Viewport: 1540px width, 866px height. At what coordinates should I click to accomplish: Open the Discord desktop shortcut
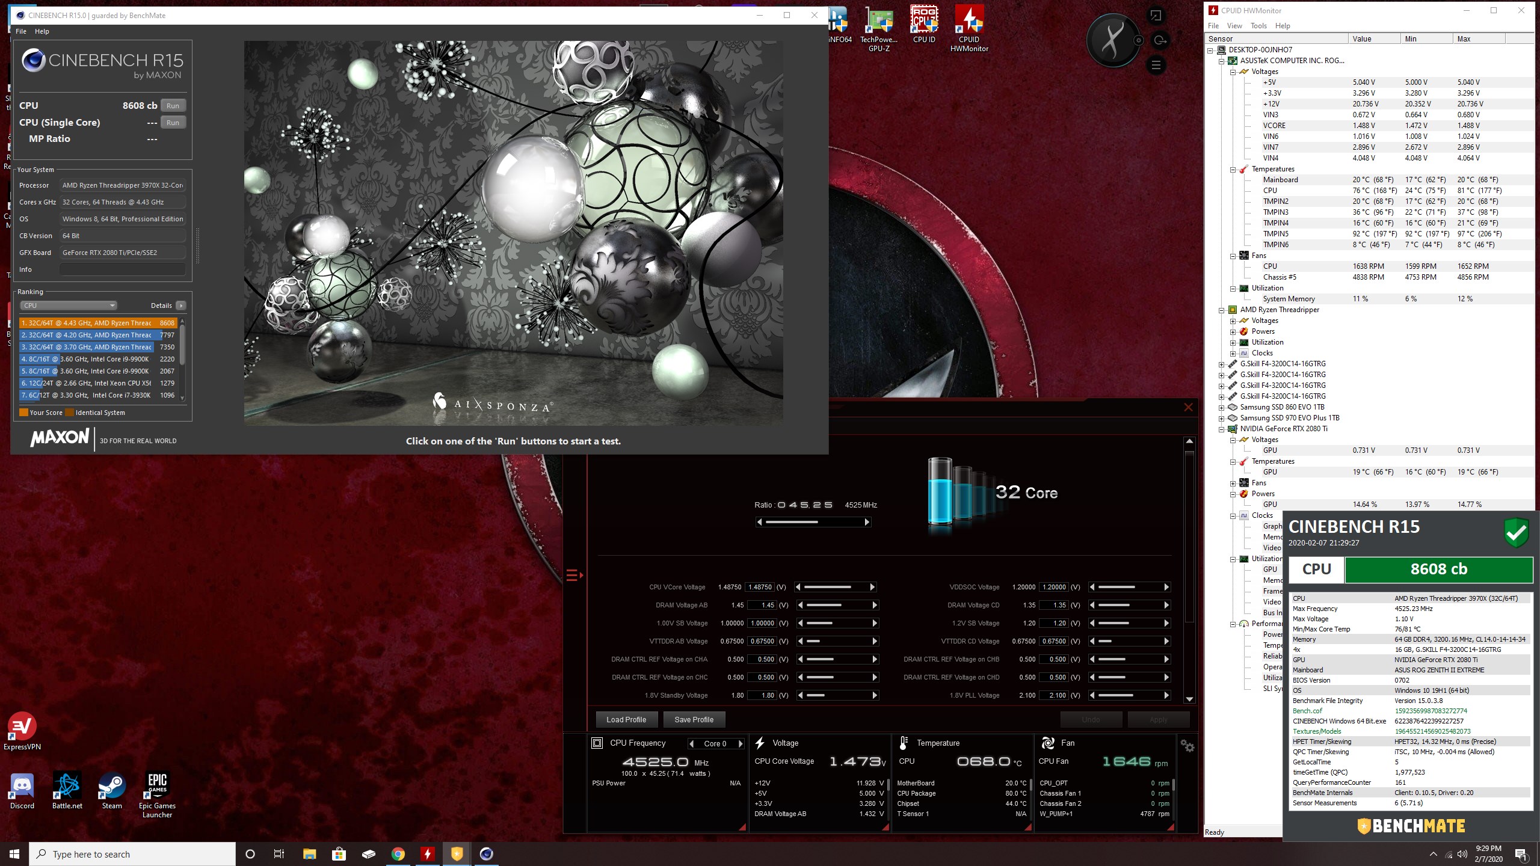tap(22, 791)
